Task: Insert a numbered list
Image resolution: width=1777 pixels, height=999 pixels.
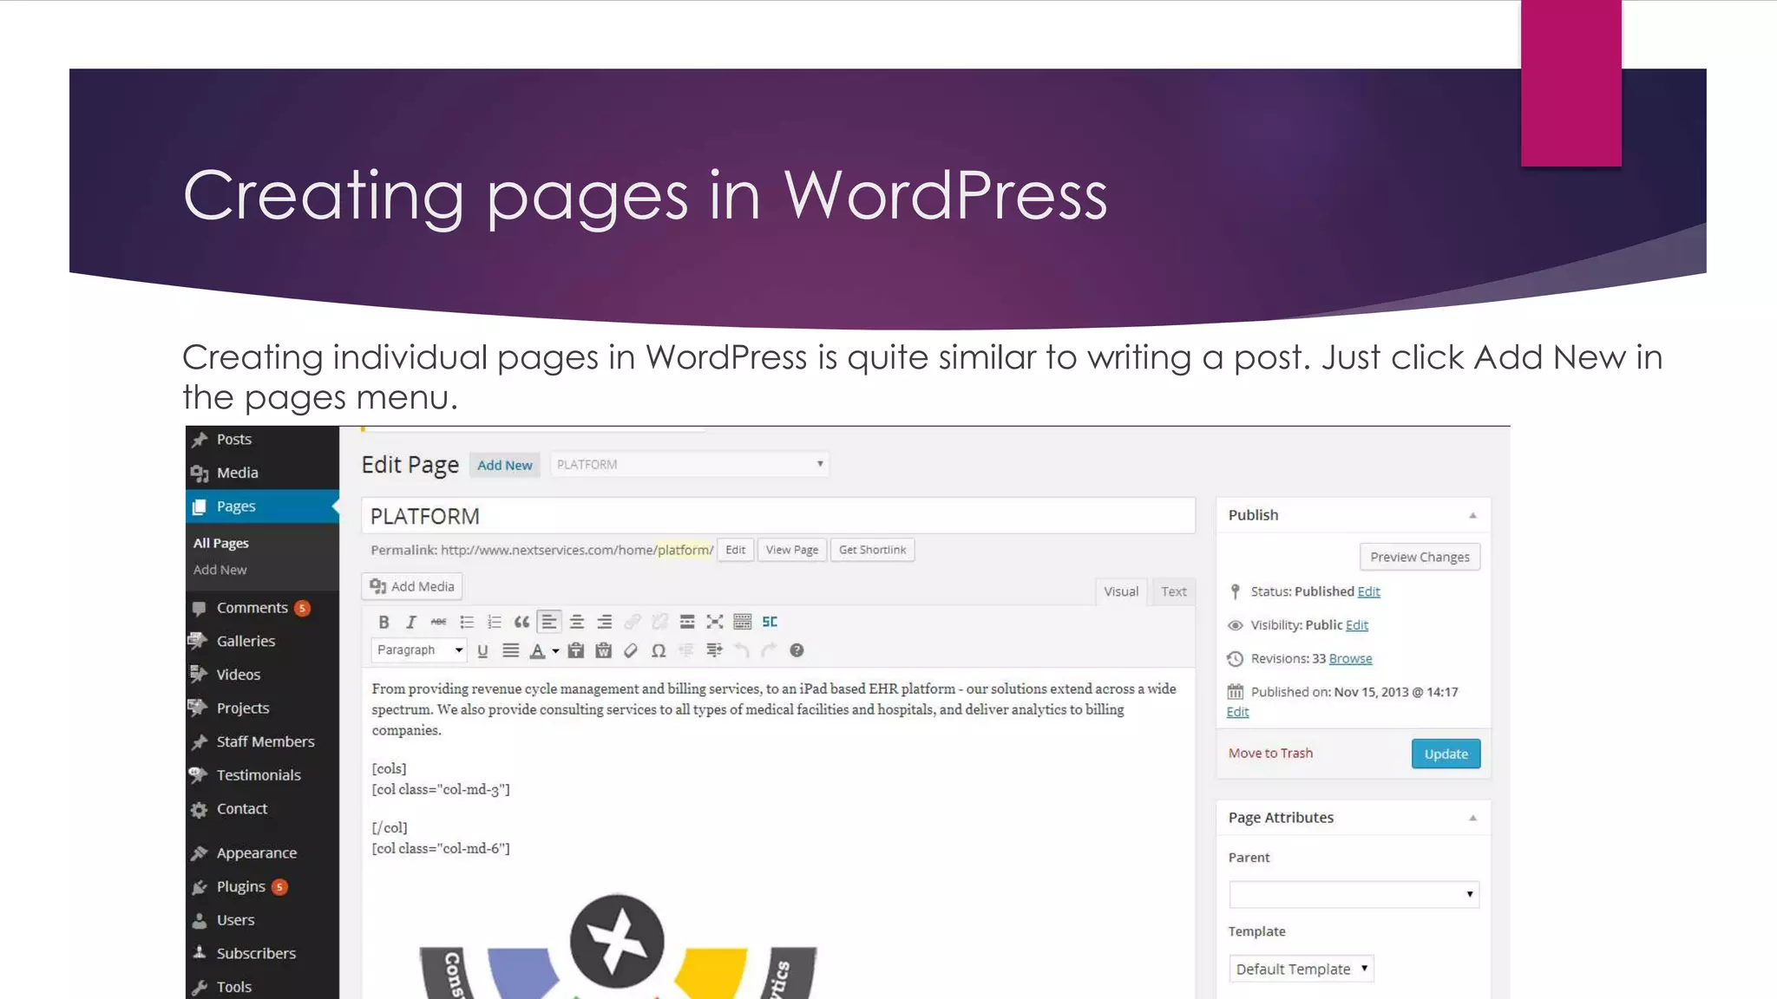Action: coord(495,622)
